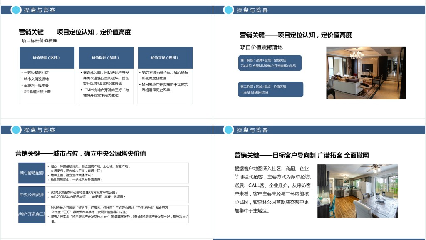Click the subtitle 项目标杆价值梳理
The image size is (426, 240).
[40, 41]
